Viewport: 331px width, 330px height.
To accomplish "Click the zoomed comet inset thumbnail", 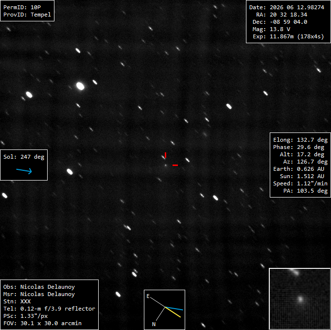I will tap(300, 299).
